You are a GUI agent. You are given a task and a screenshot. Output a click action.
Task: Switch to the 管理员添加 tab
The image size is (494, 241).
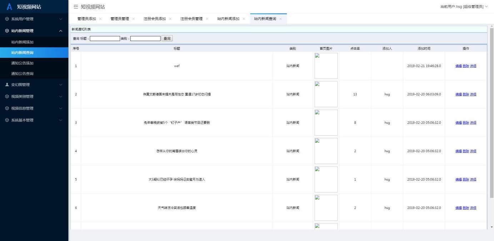pyautogui.click(x=87, y=19)
